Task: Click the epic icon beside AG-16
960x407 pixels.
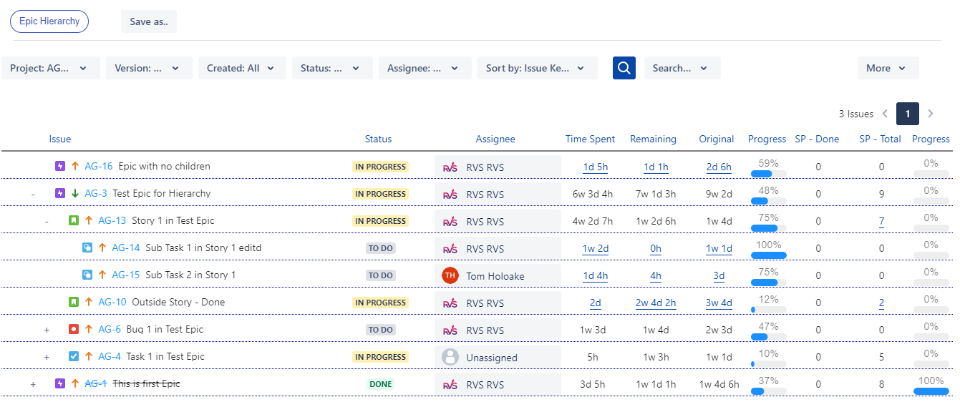Action: pos(60,167)
